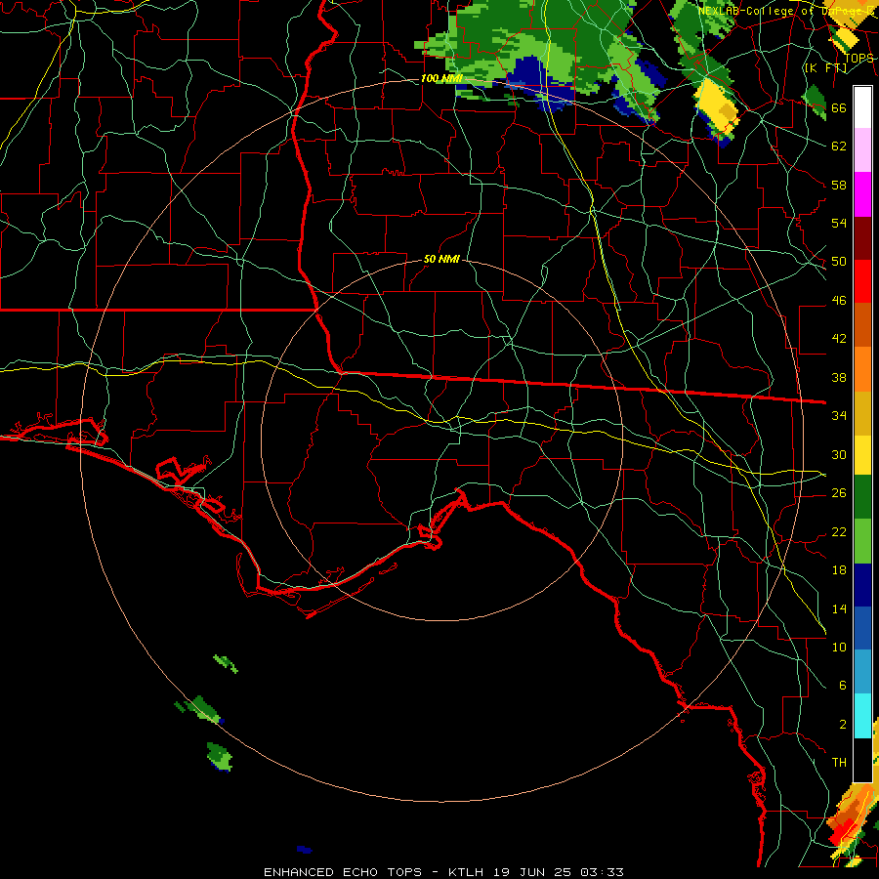
Task: Pick the medium blue swatch near 10
Action: point(862,628)
